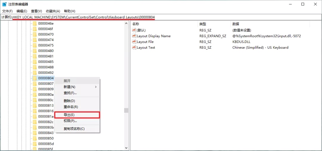
Task: Click folder icon of key 00000485
Action: [35, 62]
